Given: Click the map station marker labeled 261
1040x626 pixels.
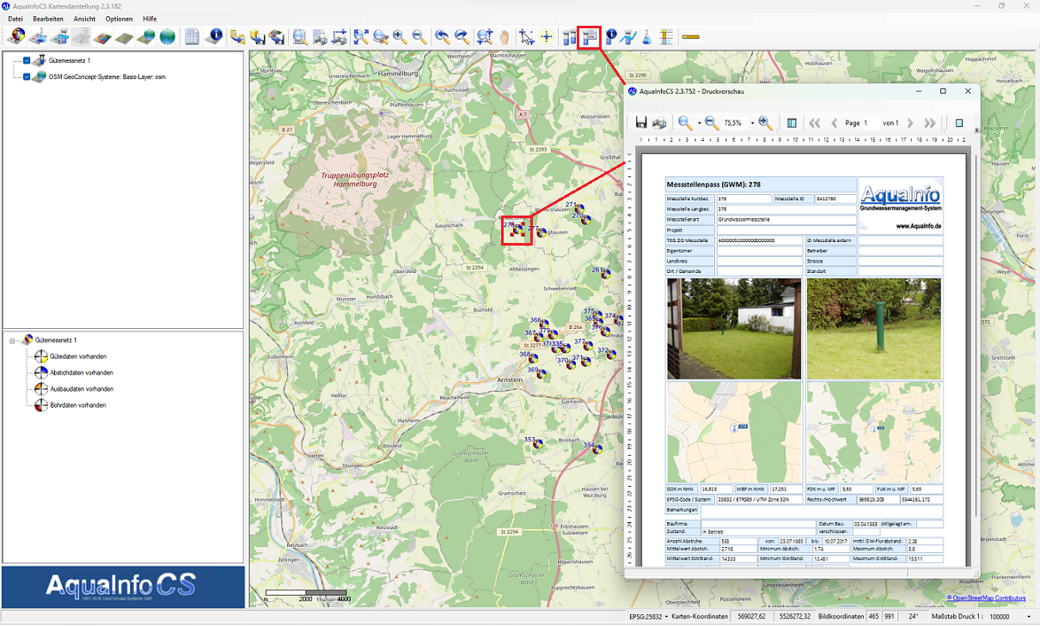Looking at the screenshot, I should point(607,275).
